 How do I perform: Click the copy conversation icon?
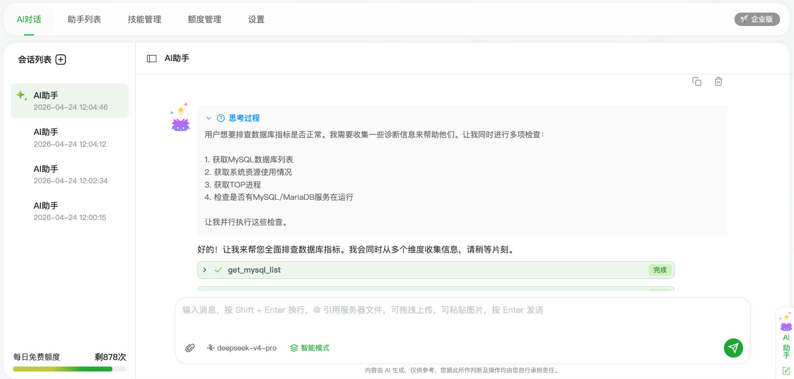(697, 81)
